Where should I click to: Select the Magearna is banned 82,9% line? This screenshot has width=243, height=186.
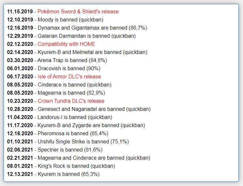tap(56, 93)
